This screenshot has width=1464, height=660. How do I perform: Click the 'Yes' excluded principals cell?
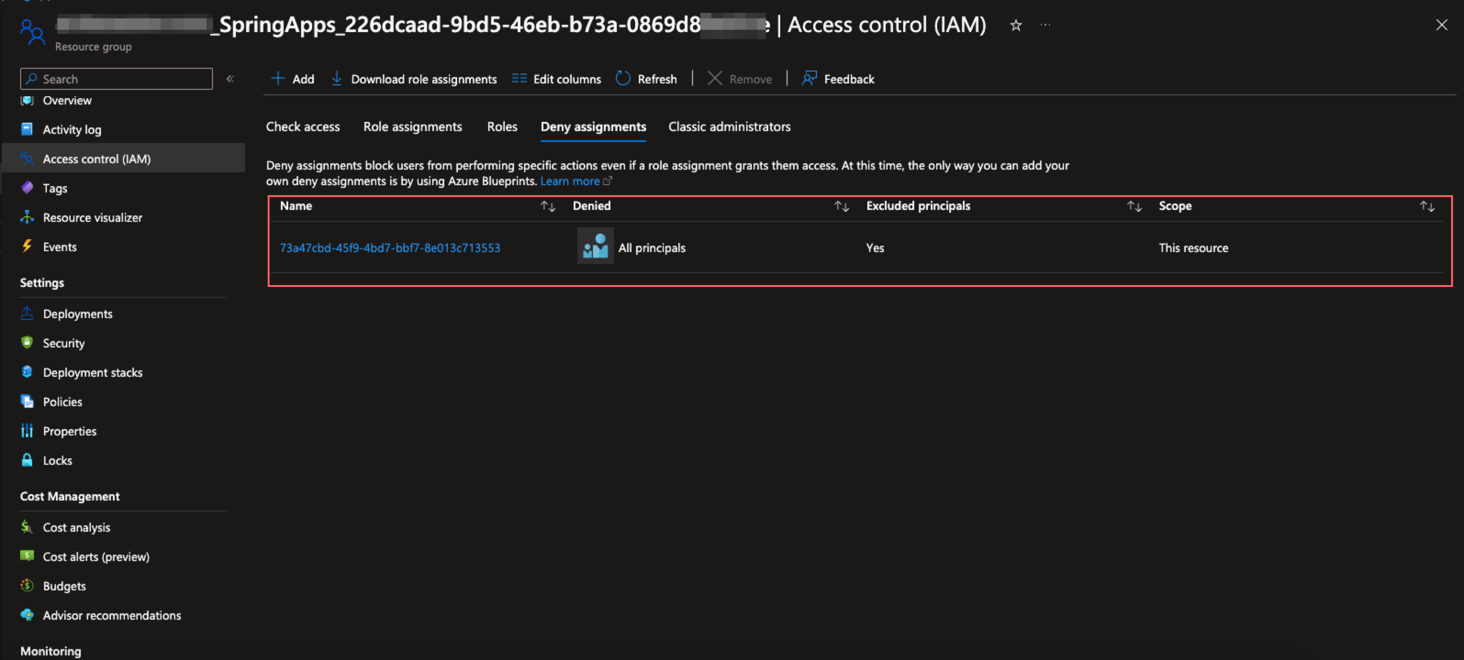point(875,247)
